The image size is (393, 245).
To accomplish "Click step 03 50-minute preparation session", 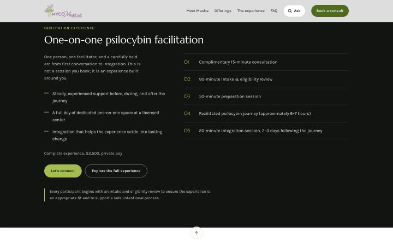I will [x=266, y=96].
